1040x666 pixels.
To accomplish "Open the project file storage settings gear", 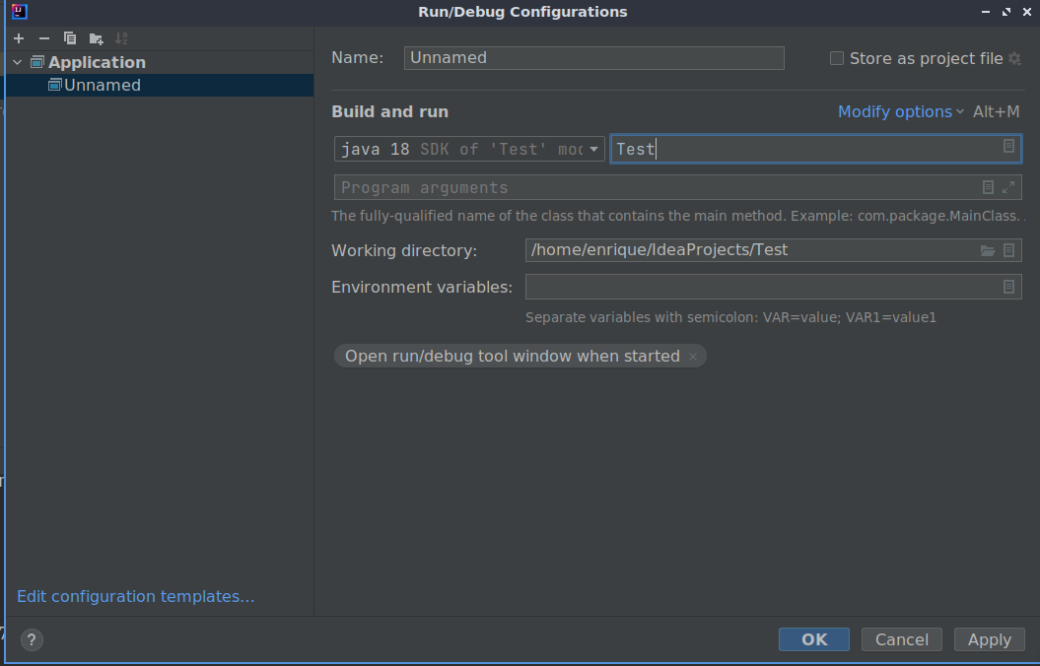I will 1014,58.
